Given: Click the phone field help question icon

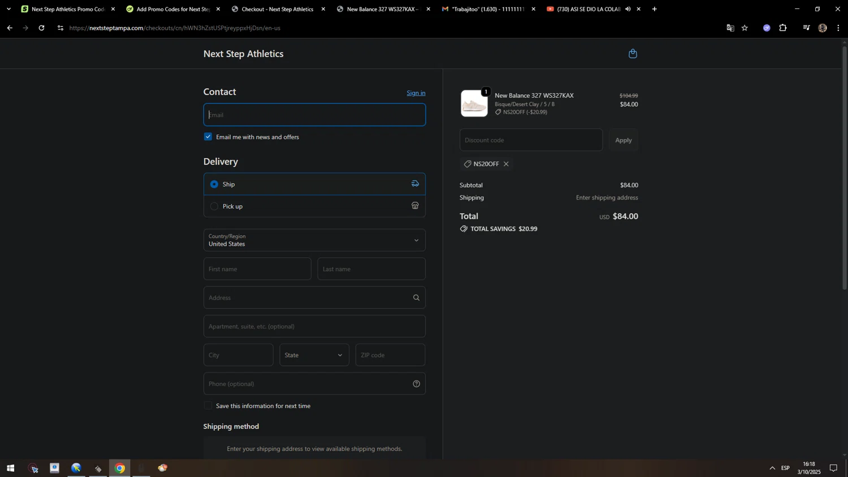Looking at the screenshot, I should pyautogui.click(x=416, y=384).
